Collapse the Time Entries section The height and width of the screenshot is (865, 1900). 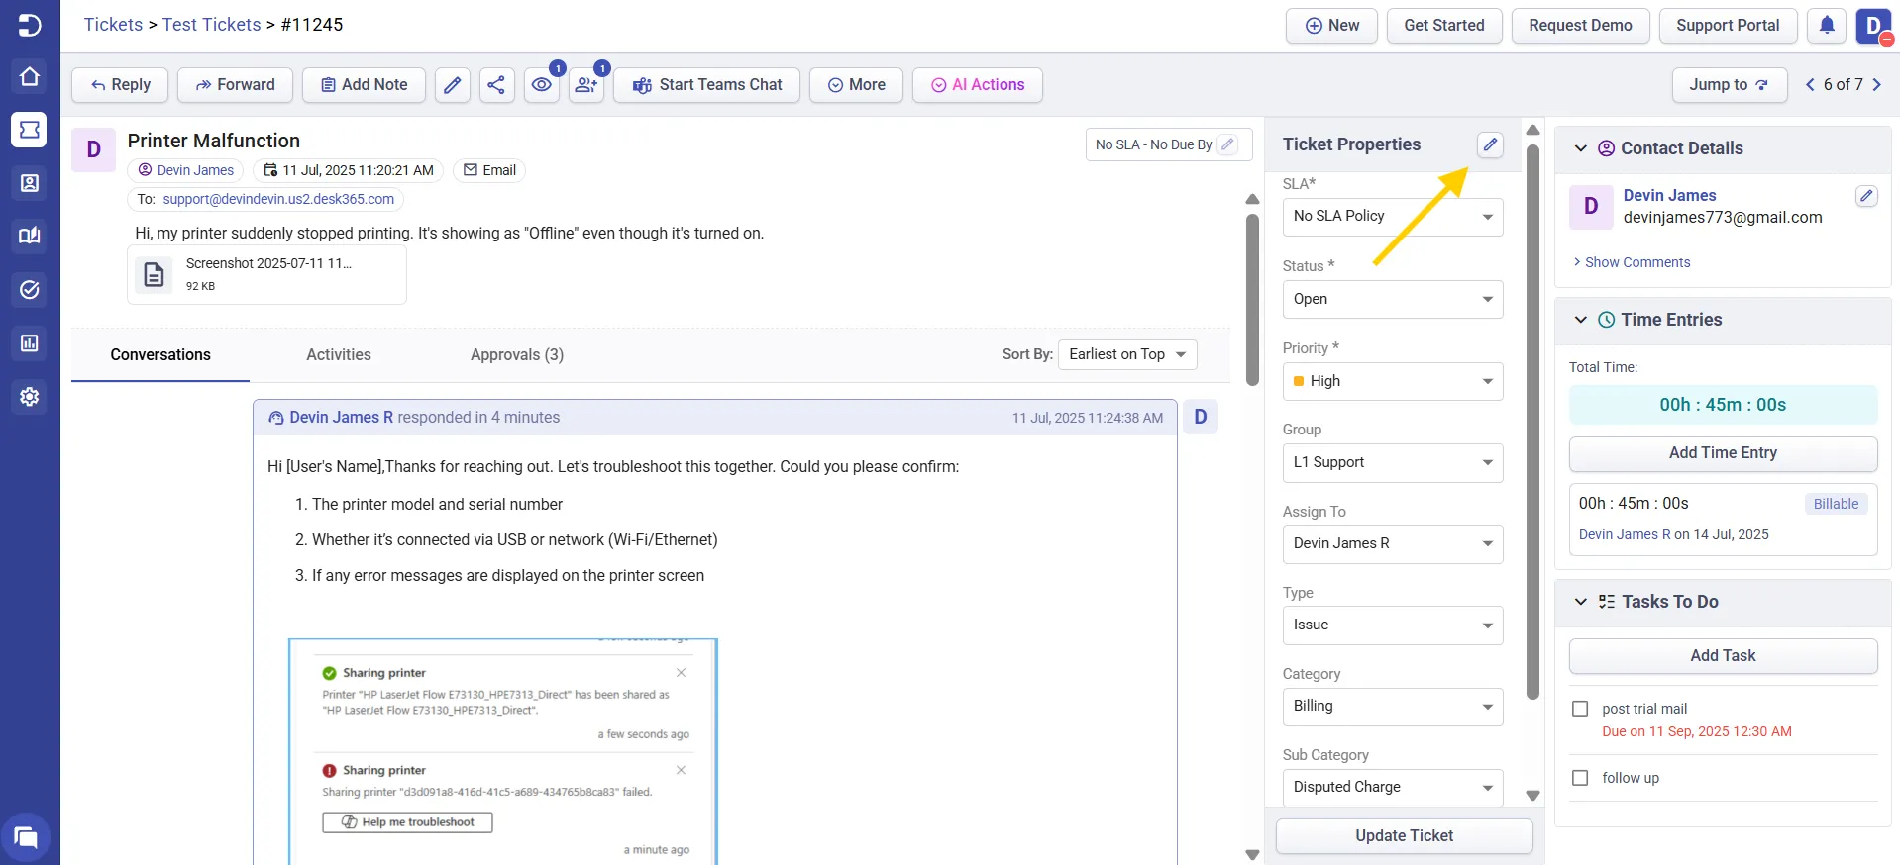click(x=1581, y=320)
